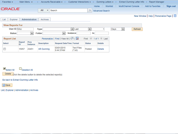Go to Extract Dunning Letter Info breadcrumb
This screenshot has width=178, height=134.
click(x=132, y=2)
